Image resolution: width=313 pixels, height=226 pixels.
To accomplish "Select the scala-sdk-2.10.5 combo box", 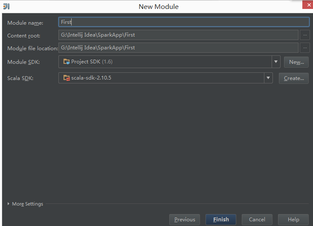I will (165, 78).
